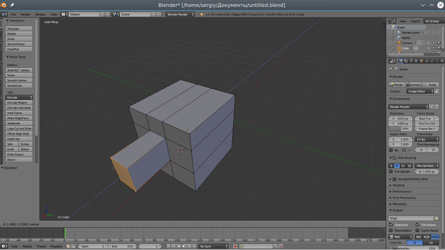Screen dimensions: 445x250
Task: Click the Object properties cube icon
Action: (422, 61)
